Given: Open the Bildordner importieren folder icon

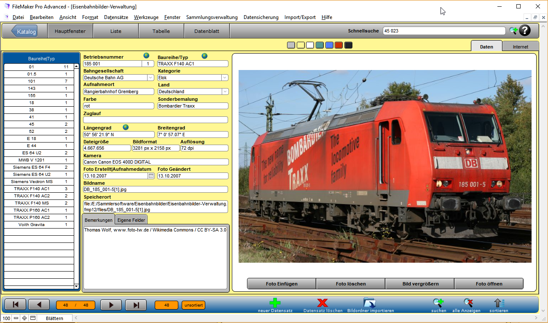Looking at the screenshot, I should tap(370, 303).
